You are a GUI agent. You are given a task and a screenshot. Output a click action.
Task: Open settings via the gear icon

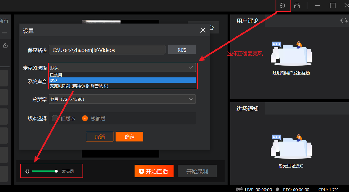click(282, 6)
